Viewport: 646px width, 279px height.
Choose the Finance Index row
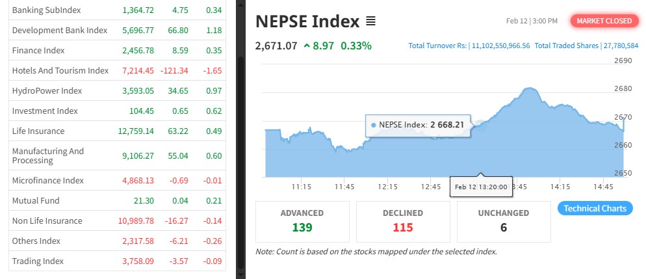[x=38, y=50]
